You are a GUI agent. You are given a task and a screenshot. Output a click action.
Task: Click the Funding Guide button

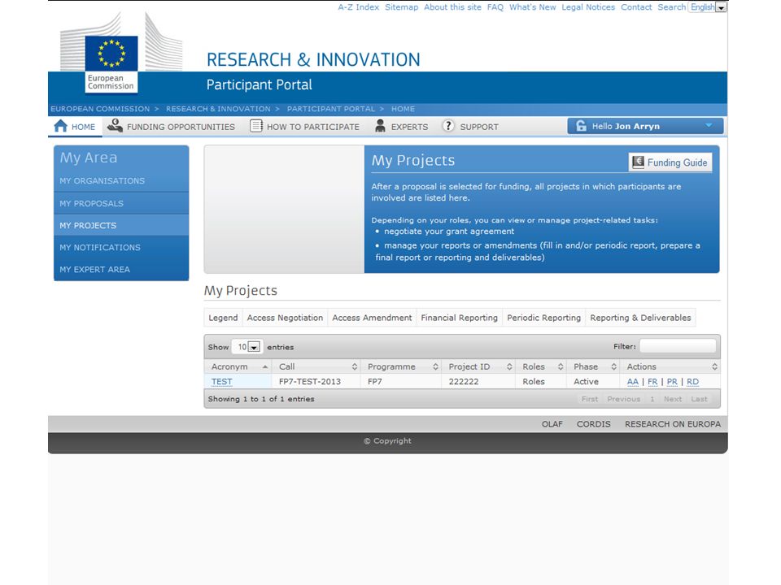pyautogui.click(x=670, y=162)
